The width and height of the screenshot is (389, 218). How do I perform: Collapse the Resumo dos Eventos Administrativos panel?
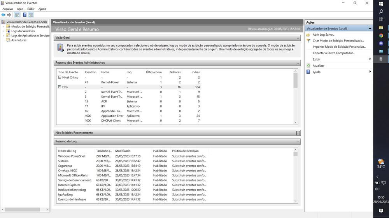tap(298, 63)
